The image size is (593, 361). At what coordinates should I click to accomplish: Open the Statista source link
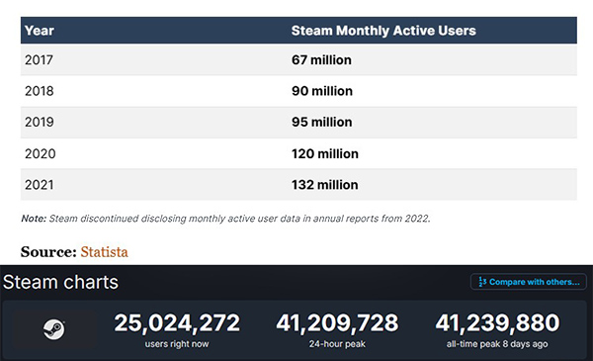pos(105,252)
